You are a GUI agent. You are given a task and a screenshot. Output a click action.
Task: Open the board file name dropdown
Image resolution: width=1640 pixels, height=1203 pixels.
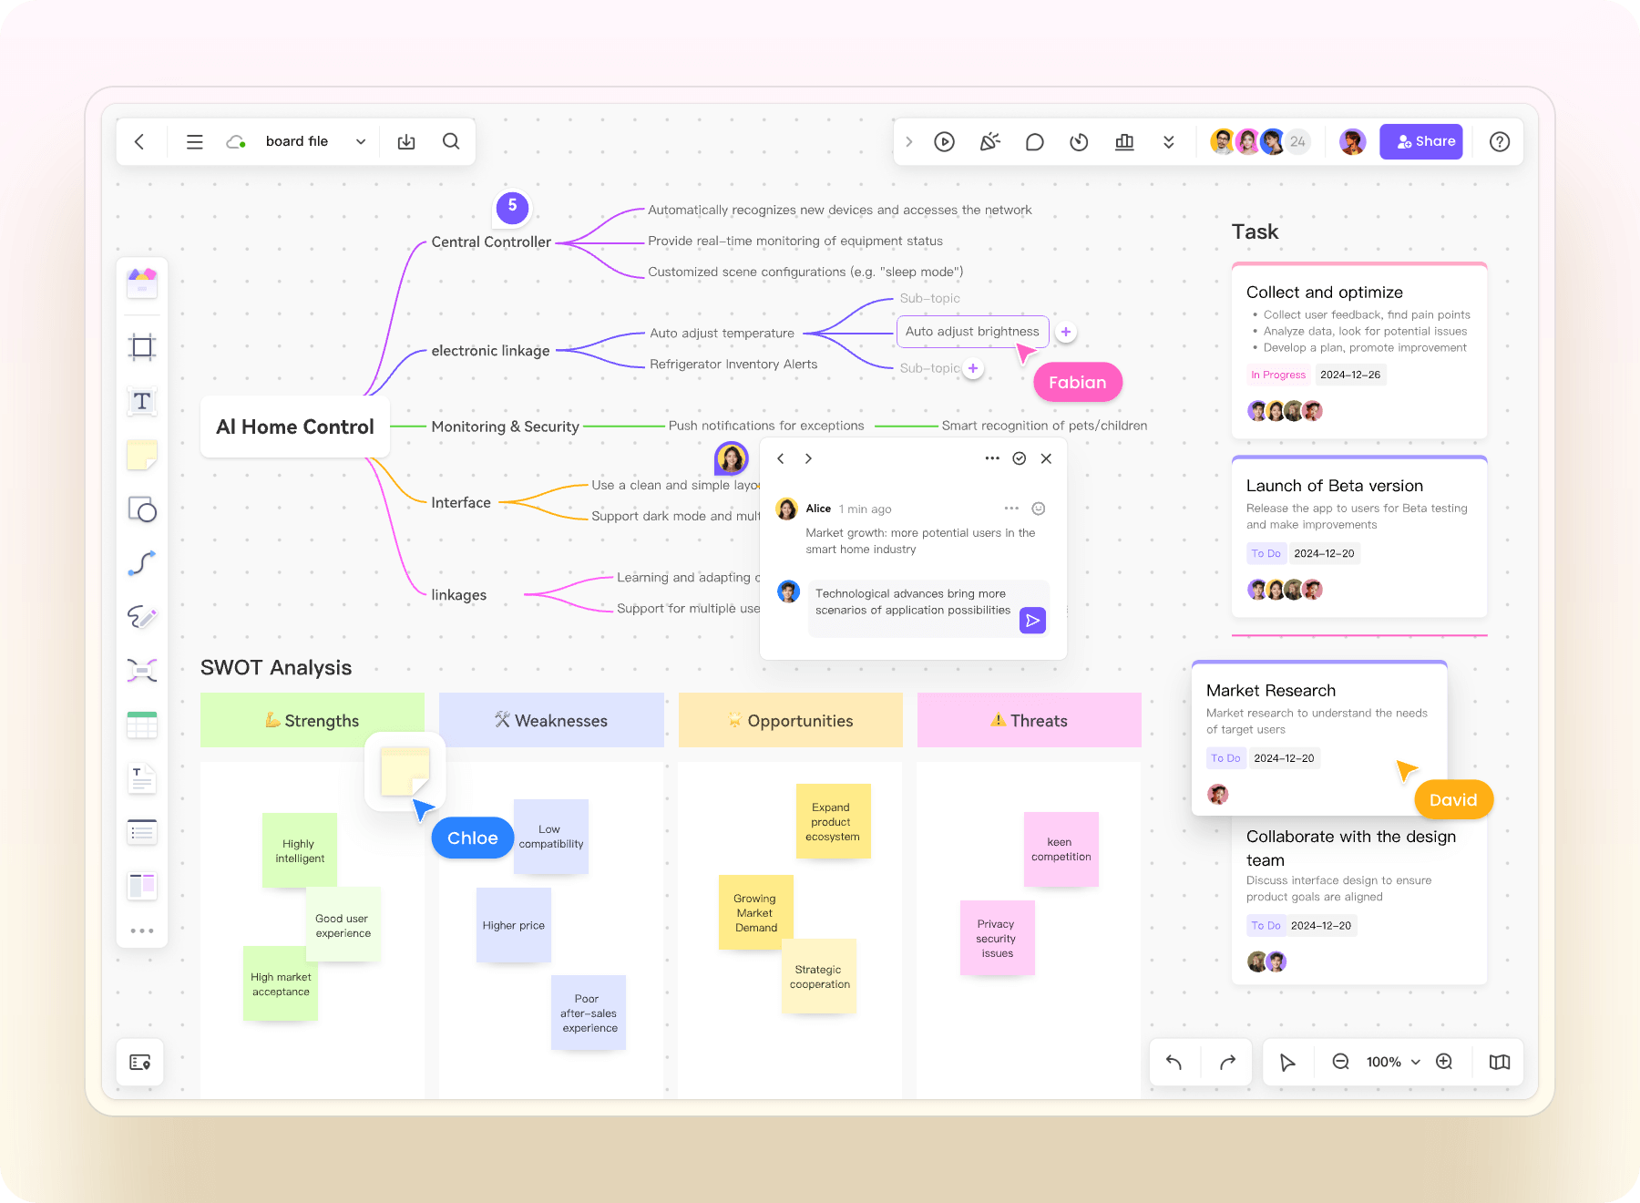pos(361,142)
